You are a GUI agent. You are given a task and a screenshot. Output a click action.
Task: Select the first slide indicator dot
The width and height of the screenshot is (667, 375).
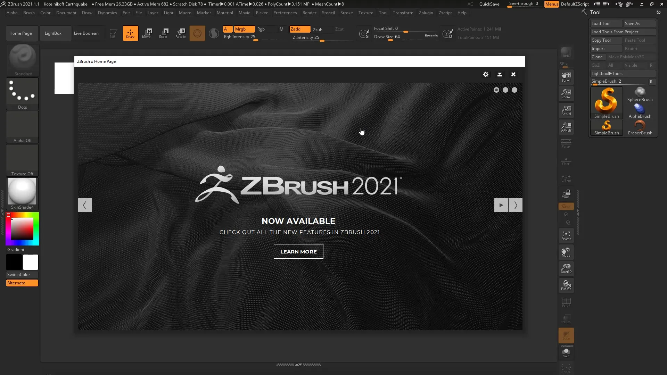[x=496, y=90]
